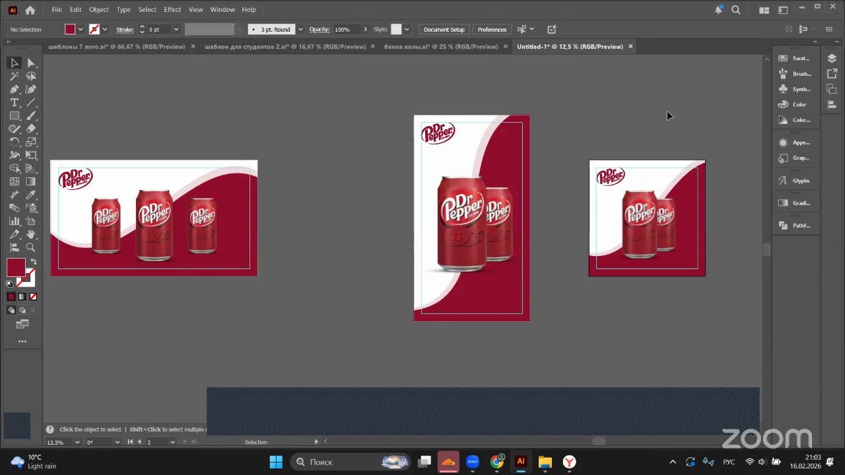Open the Gradient panel

pyautogui.click(x=795, y=203)
